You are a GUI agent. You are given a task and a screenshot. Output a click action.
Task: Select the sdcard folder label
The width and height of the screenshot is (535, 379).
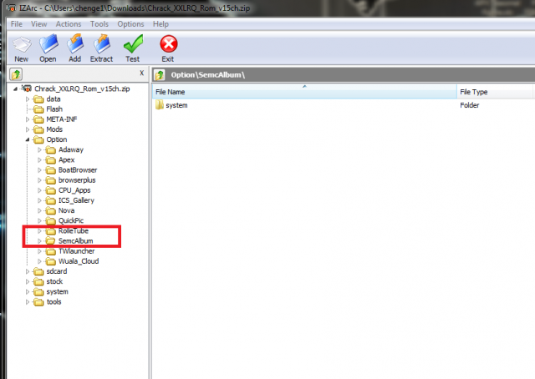click(x=57, y=271)
